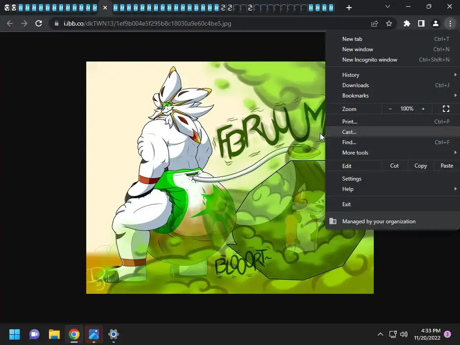Increase zoom with plus button

[x=423, y=109]
